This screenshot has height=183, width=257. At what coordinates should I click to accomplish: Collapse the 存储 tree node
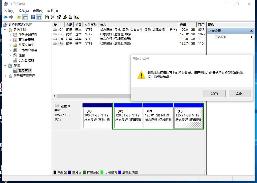6,66
